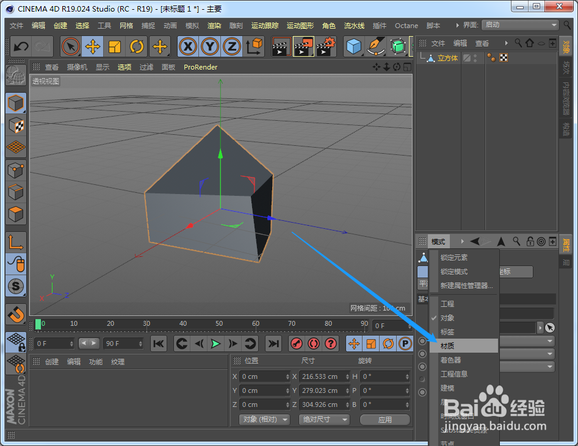Toggle X axis lock
Image resolution: width=578 pixels, height=446 pixels.
188,46
